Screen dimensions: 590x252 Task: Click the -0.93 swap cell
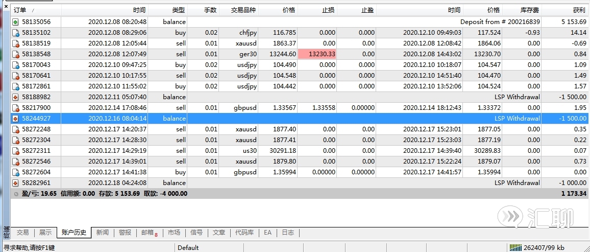coord(532,33)
